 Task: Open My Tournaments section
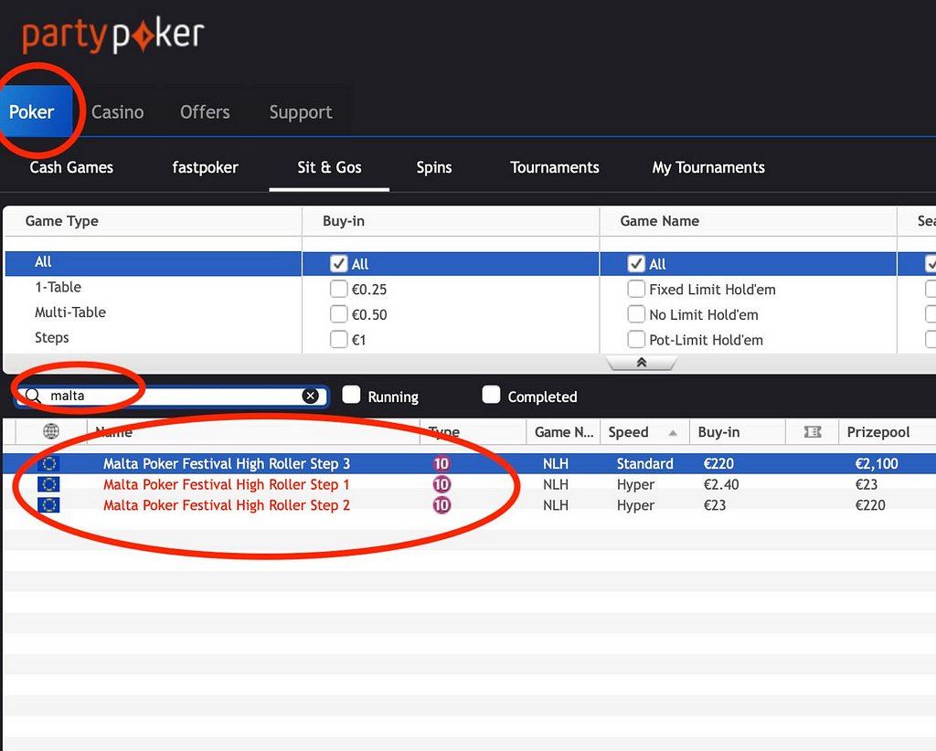(x=708, y=167)
